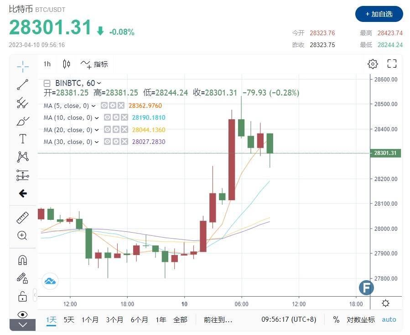Viewport: 410px width, 335px height.
Task: Enter fullscreen chart mode
Action: coord(392,64)
